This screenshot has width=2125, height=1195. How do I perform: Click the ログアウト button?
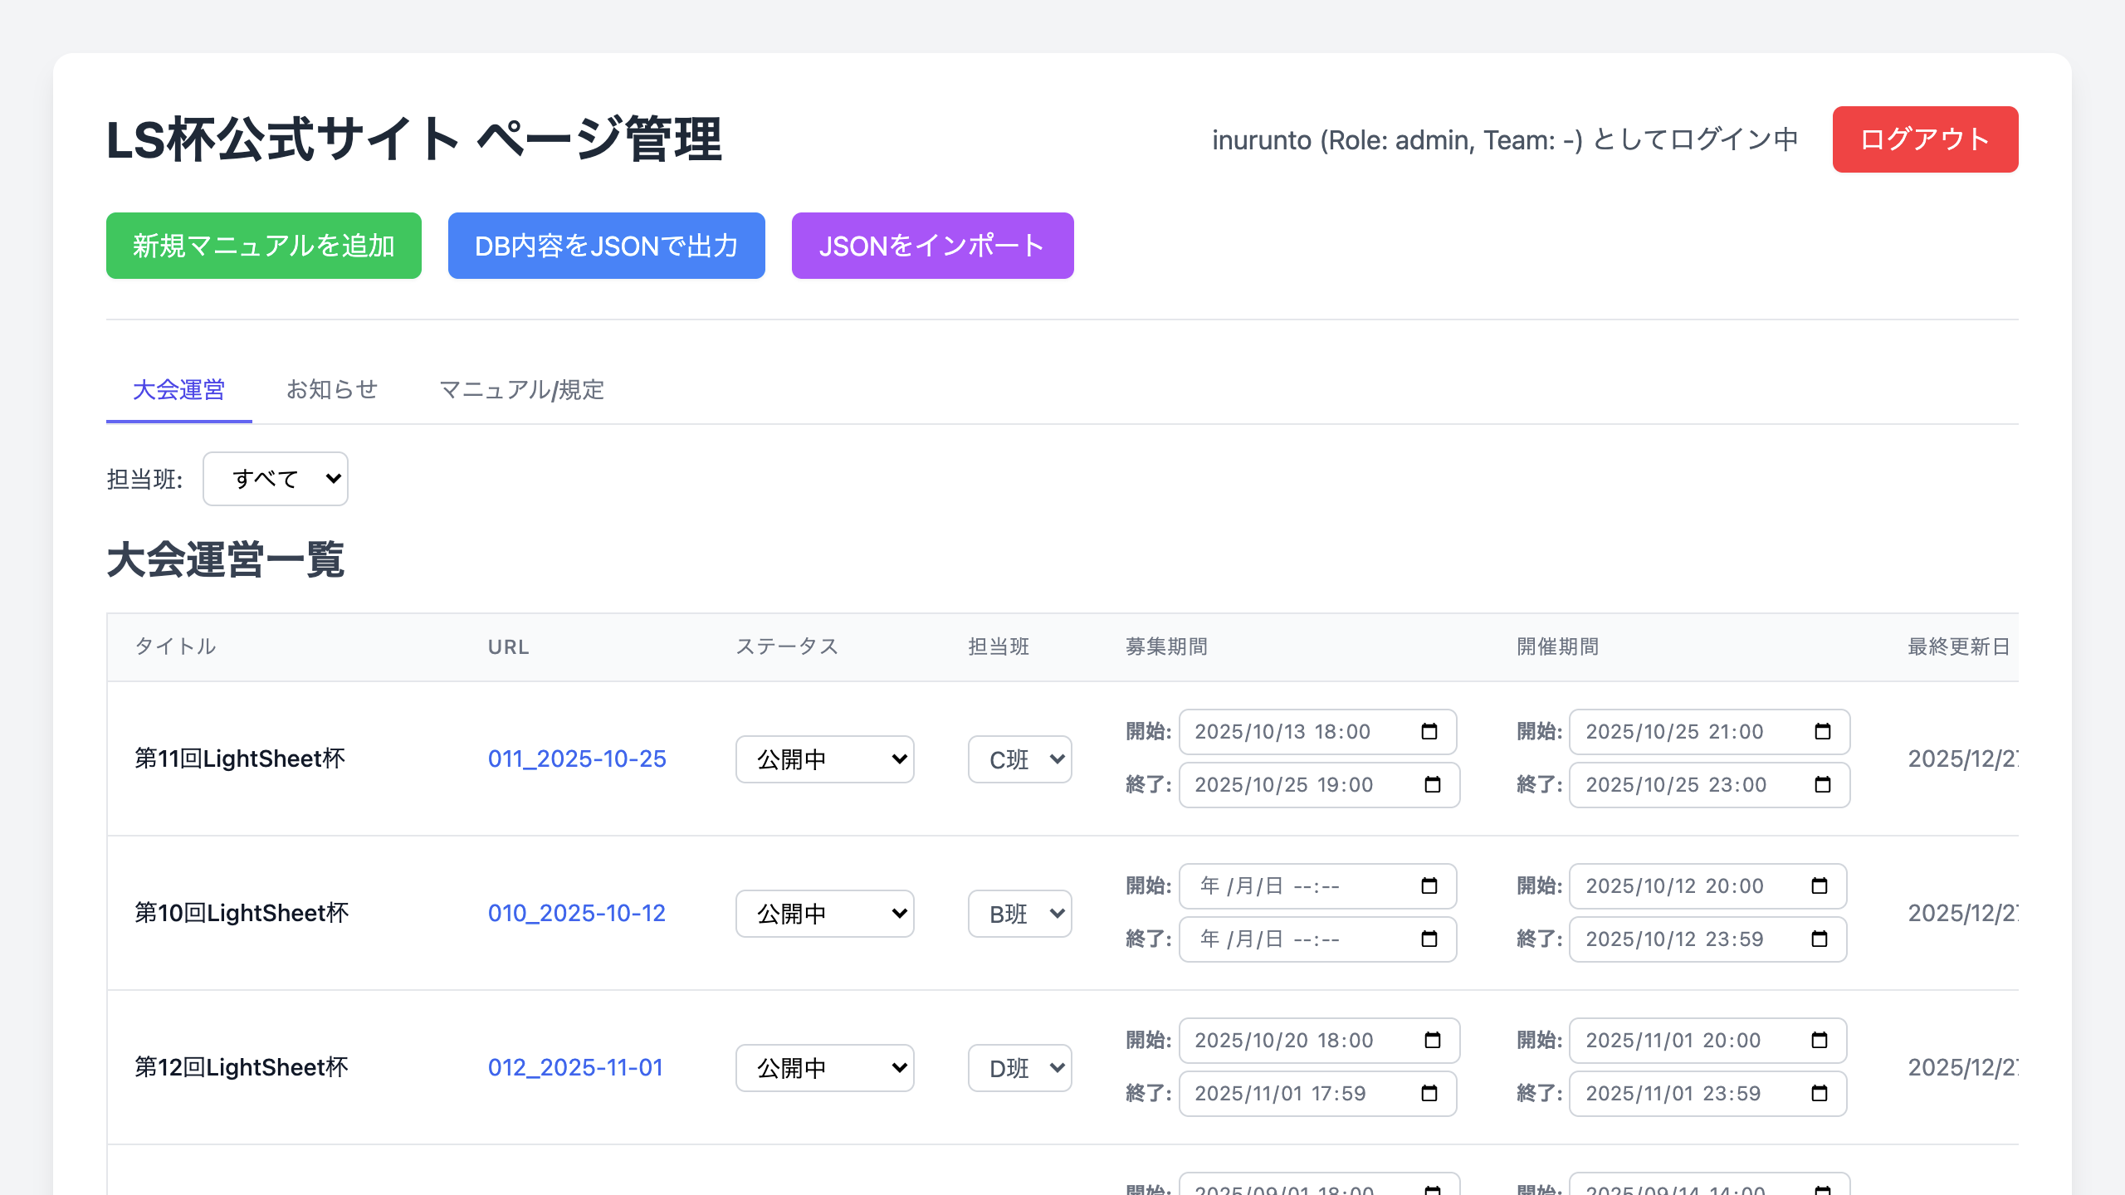coord(1925,139)
